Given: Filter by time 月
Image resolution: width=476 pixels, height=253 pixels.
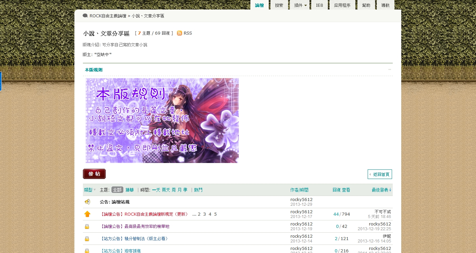Looking at the screenshot, I should point(179,190).
